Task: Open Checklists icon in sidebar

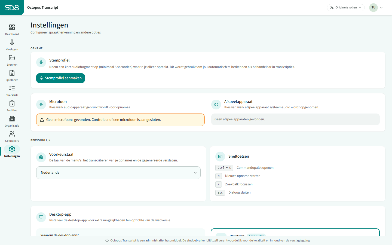Action: 12,88
